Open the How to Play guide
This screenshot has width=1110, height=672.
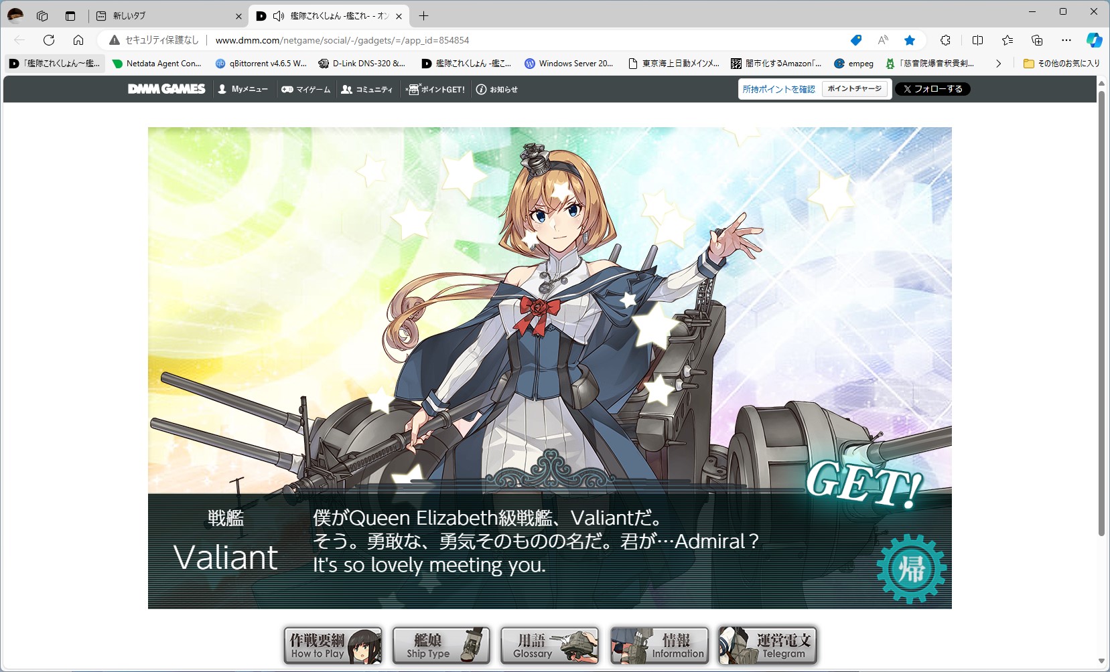click(333, 646)
